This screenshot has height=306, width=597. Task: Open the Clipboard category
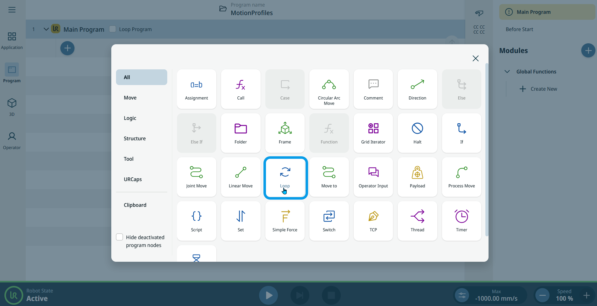pos(135,205)
